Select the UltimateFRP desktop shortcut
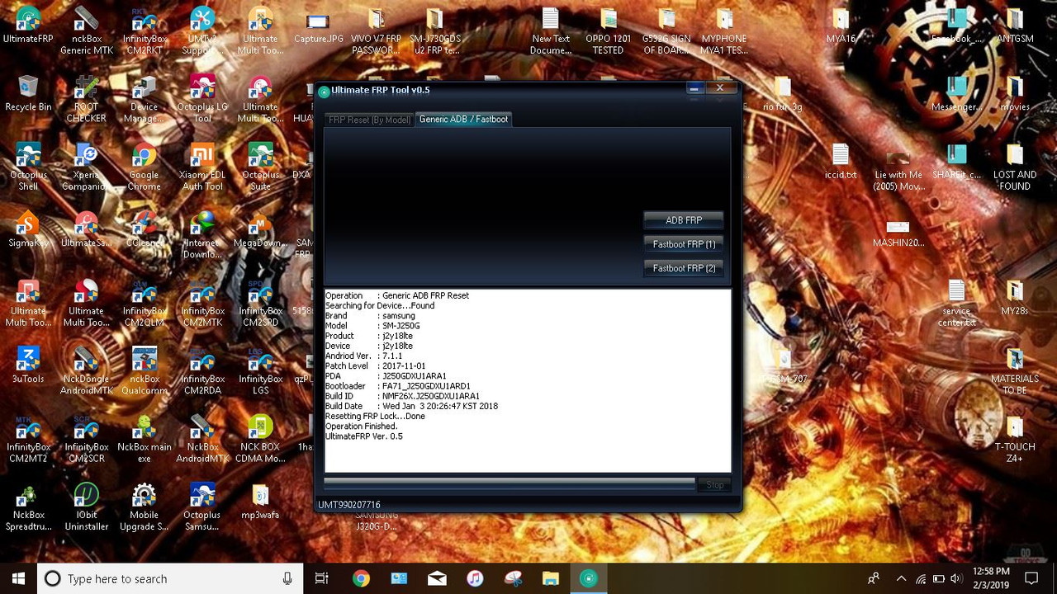The image size is (1057, 594). 28,26
